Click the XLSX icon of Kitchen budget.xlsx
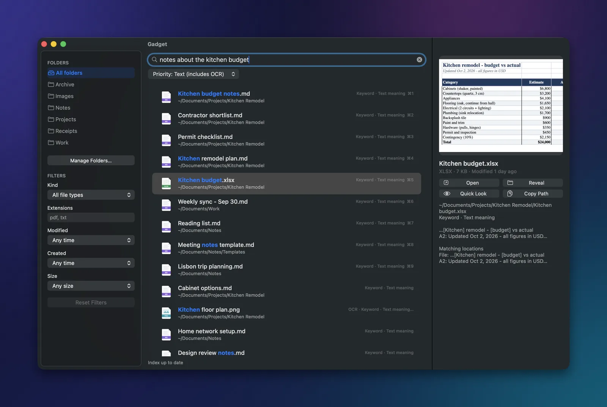This screenshot has width=607, height=407. 166,183
